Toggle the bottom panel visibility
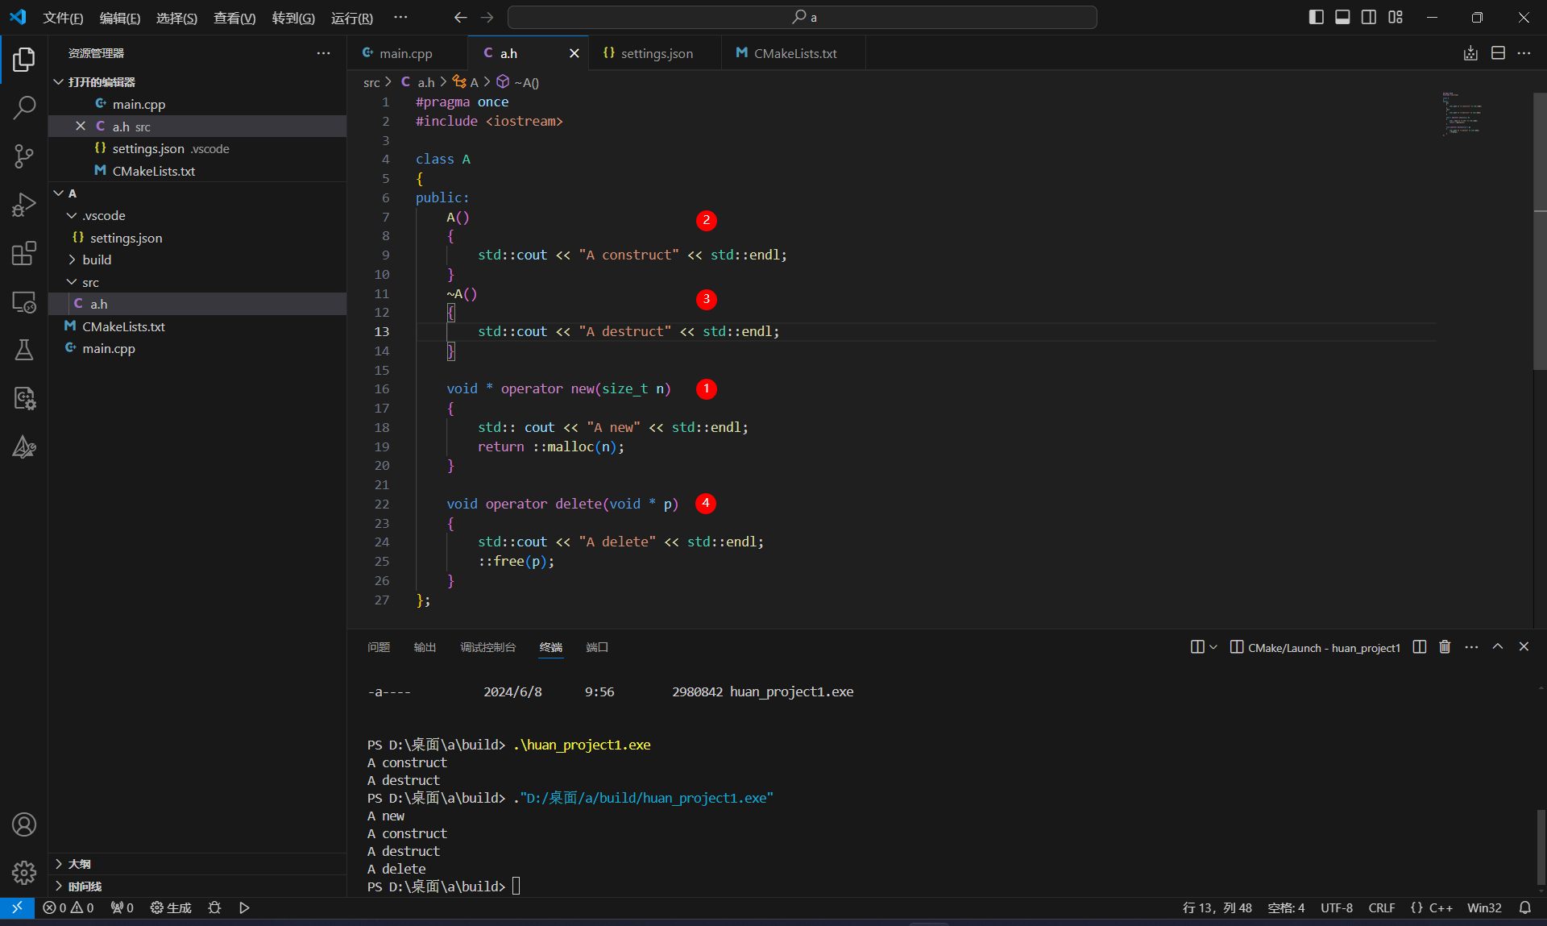The height and width of the screenshot is (926, 1547). coord(1342,16)
